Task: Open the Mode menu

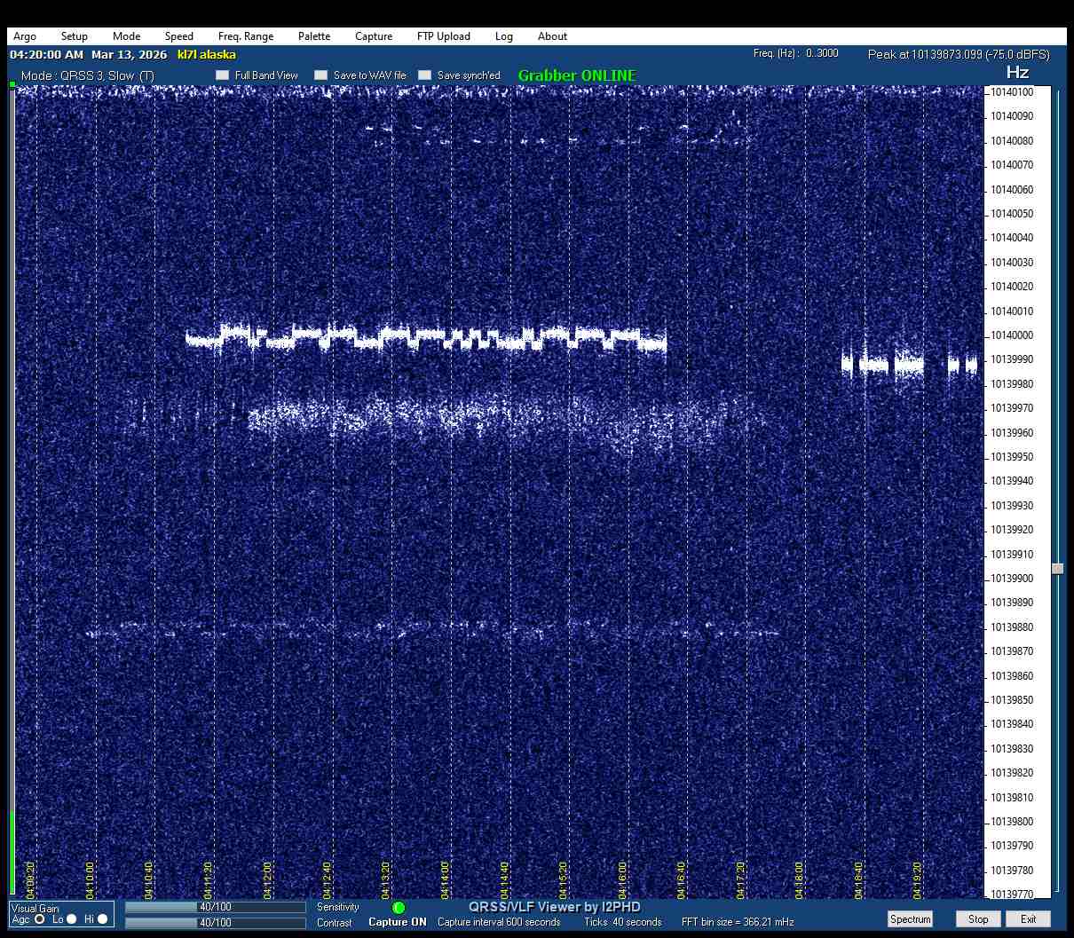Action: click(126, 36)
